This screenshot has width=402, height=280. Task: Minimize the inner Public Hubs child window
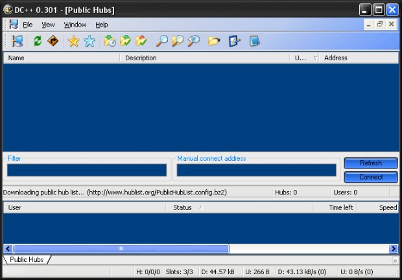pyautogui.click(x=369, y=25)
